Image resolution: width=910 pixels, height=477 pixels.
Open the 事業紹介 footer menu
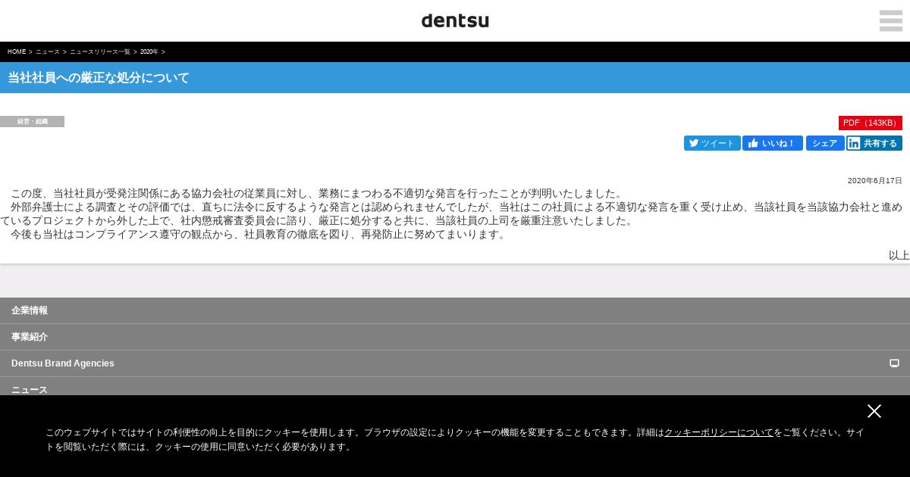tap(455, 337)
